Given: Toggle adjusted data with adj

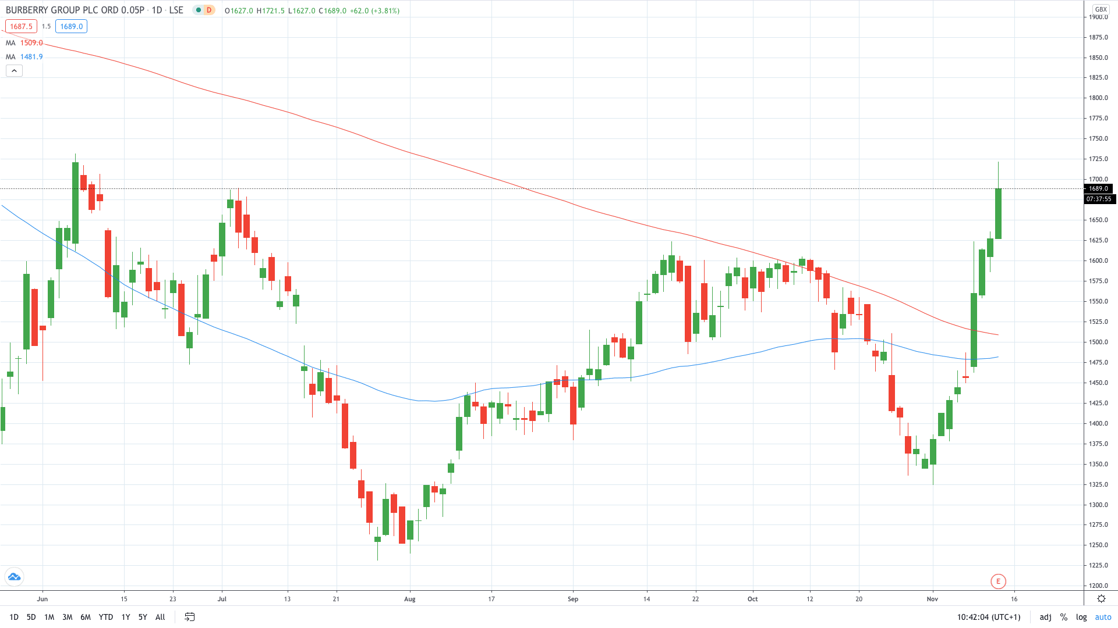Looking at the screenshot, I should 1046,617.
